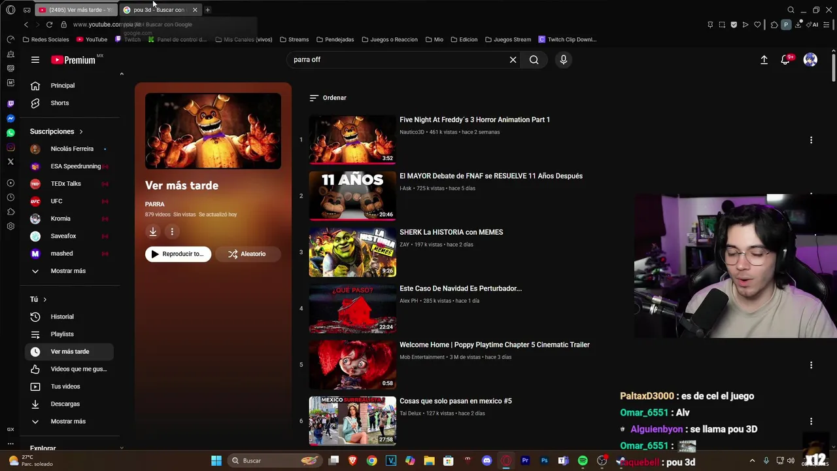Open the YouTube upload/create icon
Image resolution: width=837 pixels, height=471 pixels.
[x=764, y=60]
